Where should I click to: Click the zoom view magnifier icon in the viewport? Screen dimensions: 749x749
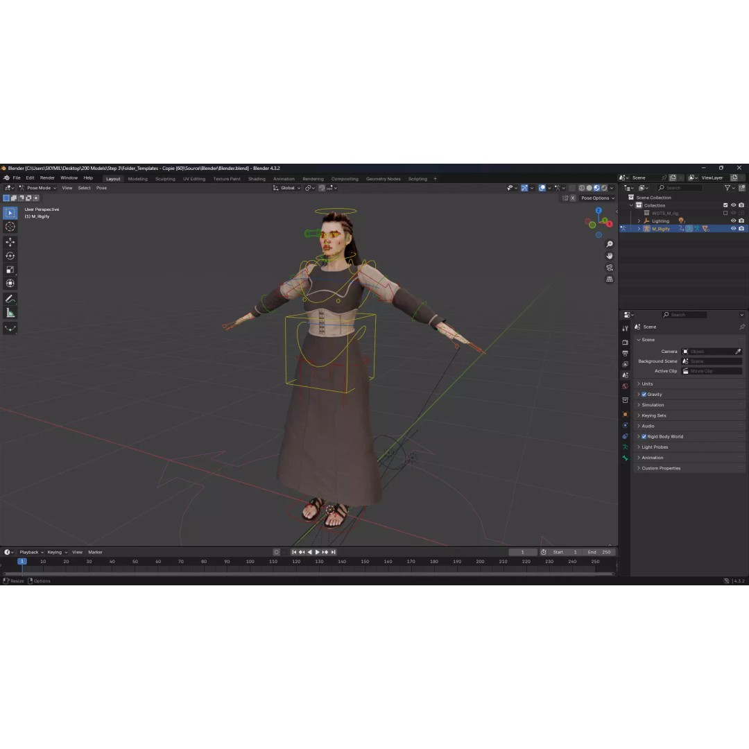tap(610, 244)
